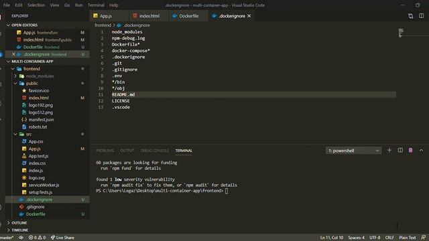Collapse the src folder
This screenshot has height=241, width=429.
(15, 134)
